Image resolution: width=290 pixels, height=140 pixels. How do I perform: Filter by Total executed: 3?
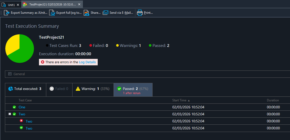click(25, 89)
